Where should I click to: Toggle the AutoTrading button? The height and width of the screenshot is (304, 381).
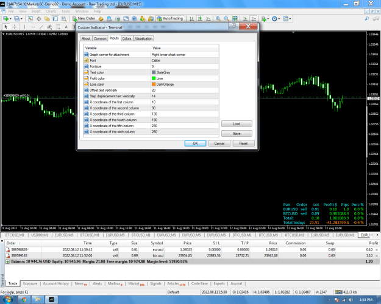pos(170,18)
